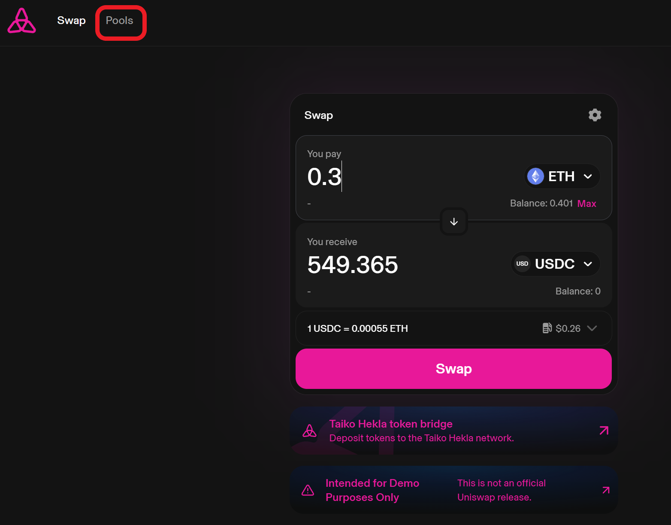Open Taiko Hekla bridge external arrow

(604, 431)
